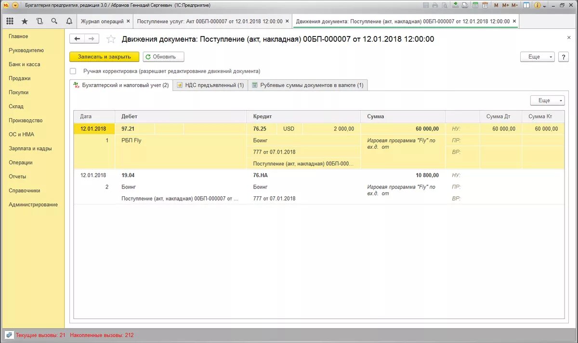Image resolution: width=578 pixels, height=343 pixels.
Task: Open the Отчеты section
Action: (x=17, y=176)
